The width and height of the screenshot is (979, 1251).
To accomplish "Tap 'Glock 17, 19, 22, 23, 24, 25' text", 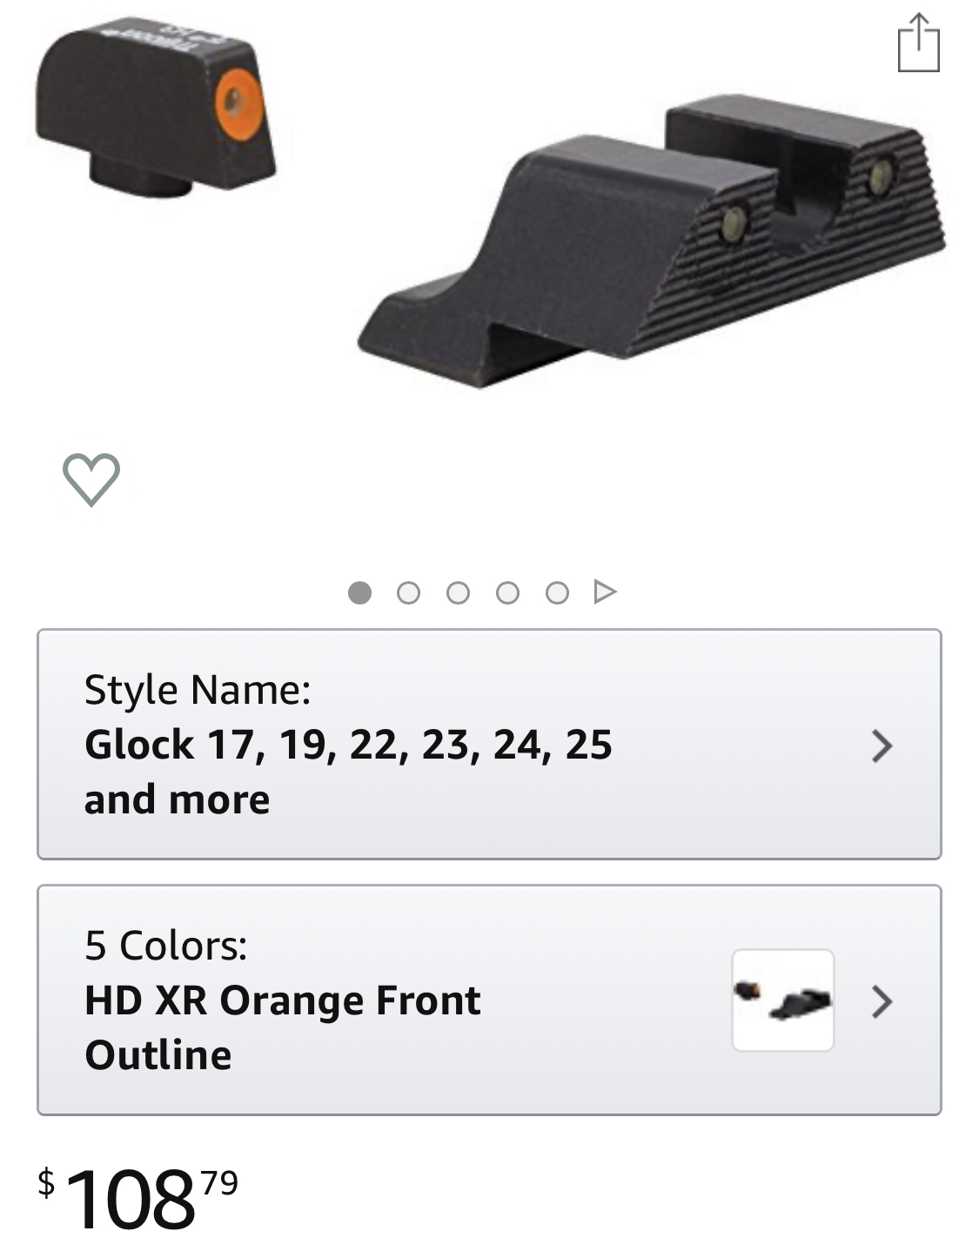I will coord(348,745).
